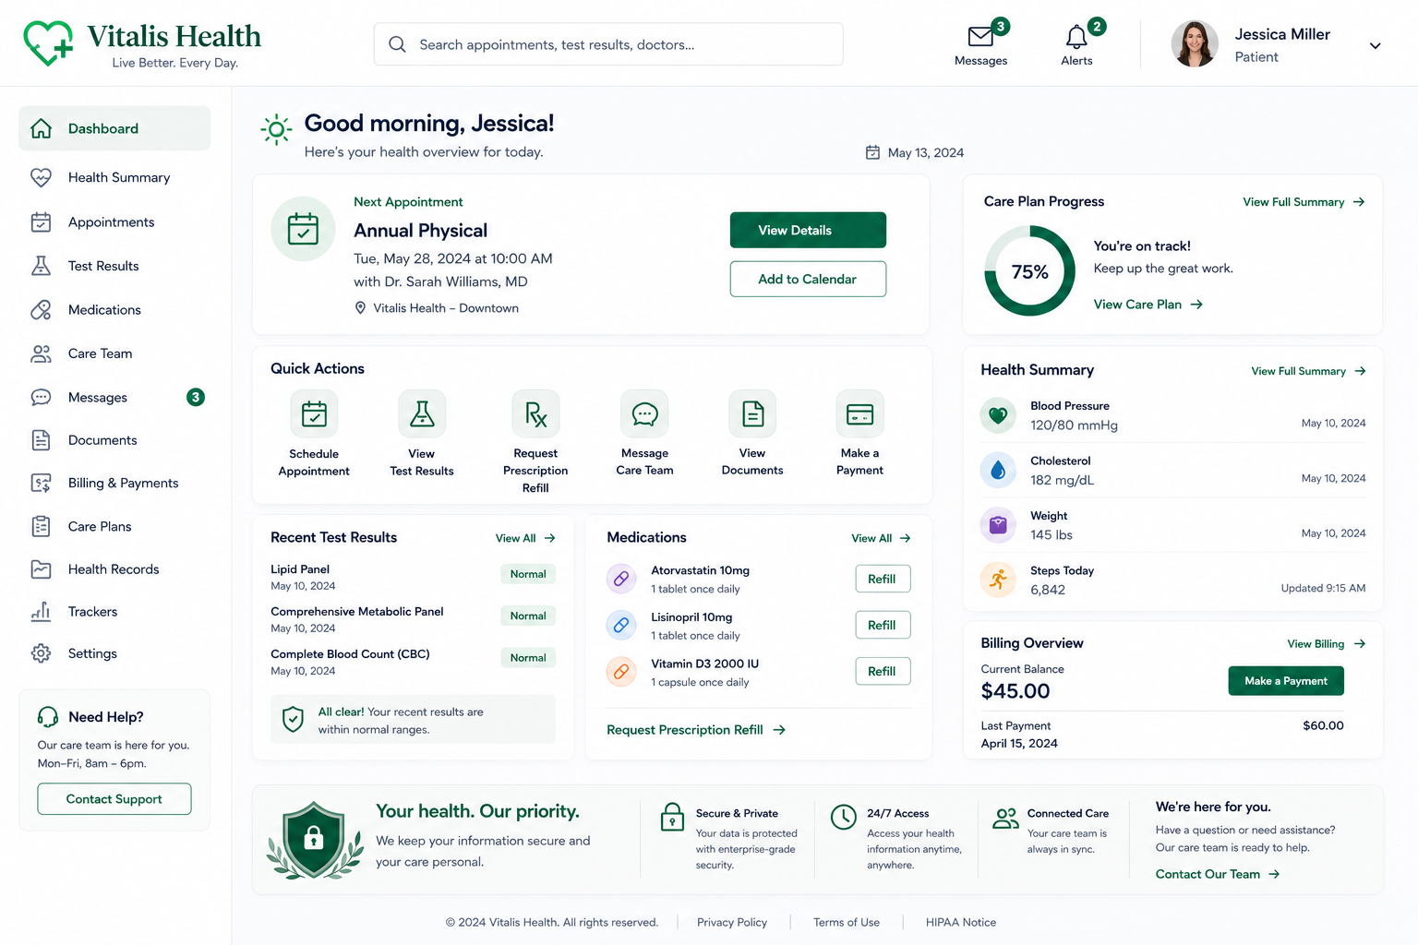Open Messages envelope icon in header
Screen dimensions: 1418x945
980,37
